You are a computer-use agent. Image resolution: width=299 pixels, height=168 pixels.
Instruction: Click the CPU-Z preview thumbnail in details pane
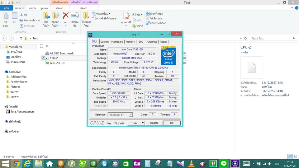click(252, 68)
